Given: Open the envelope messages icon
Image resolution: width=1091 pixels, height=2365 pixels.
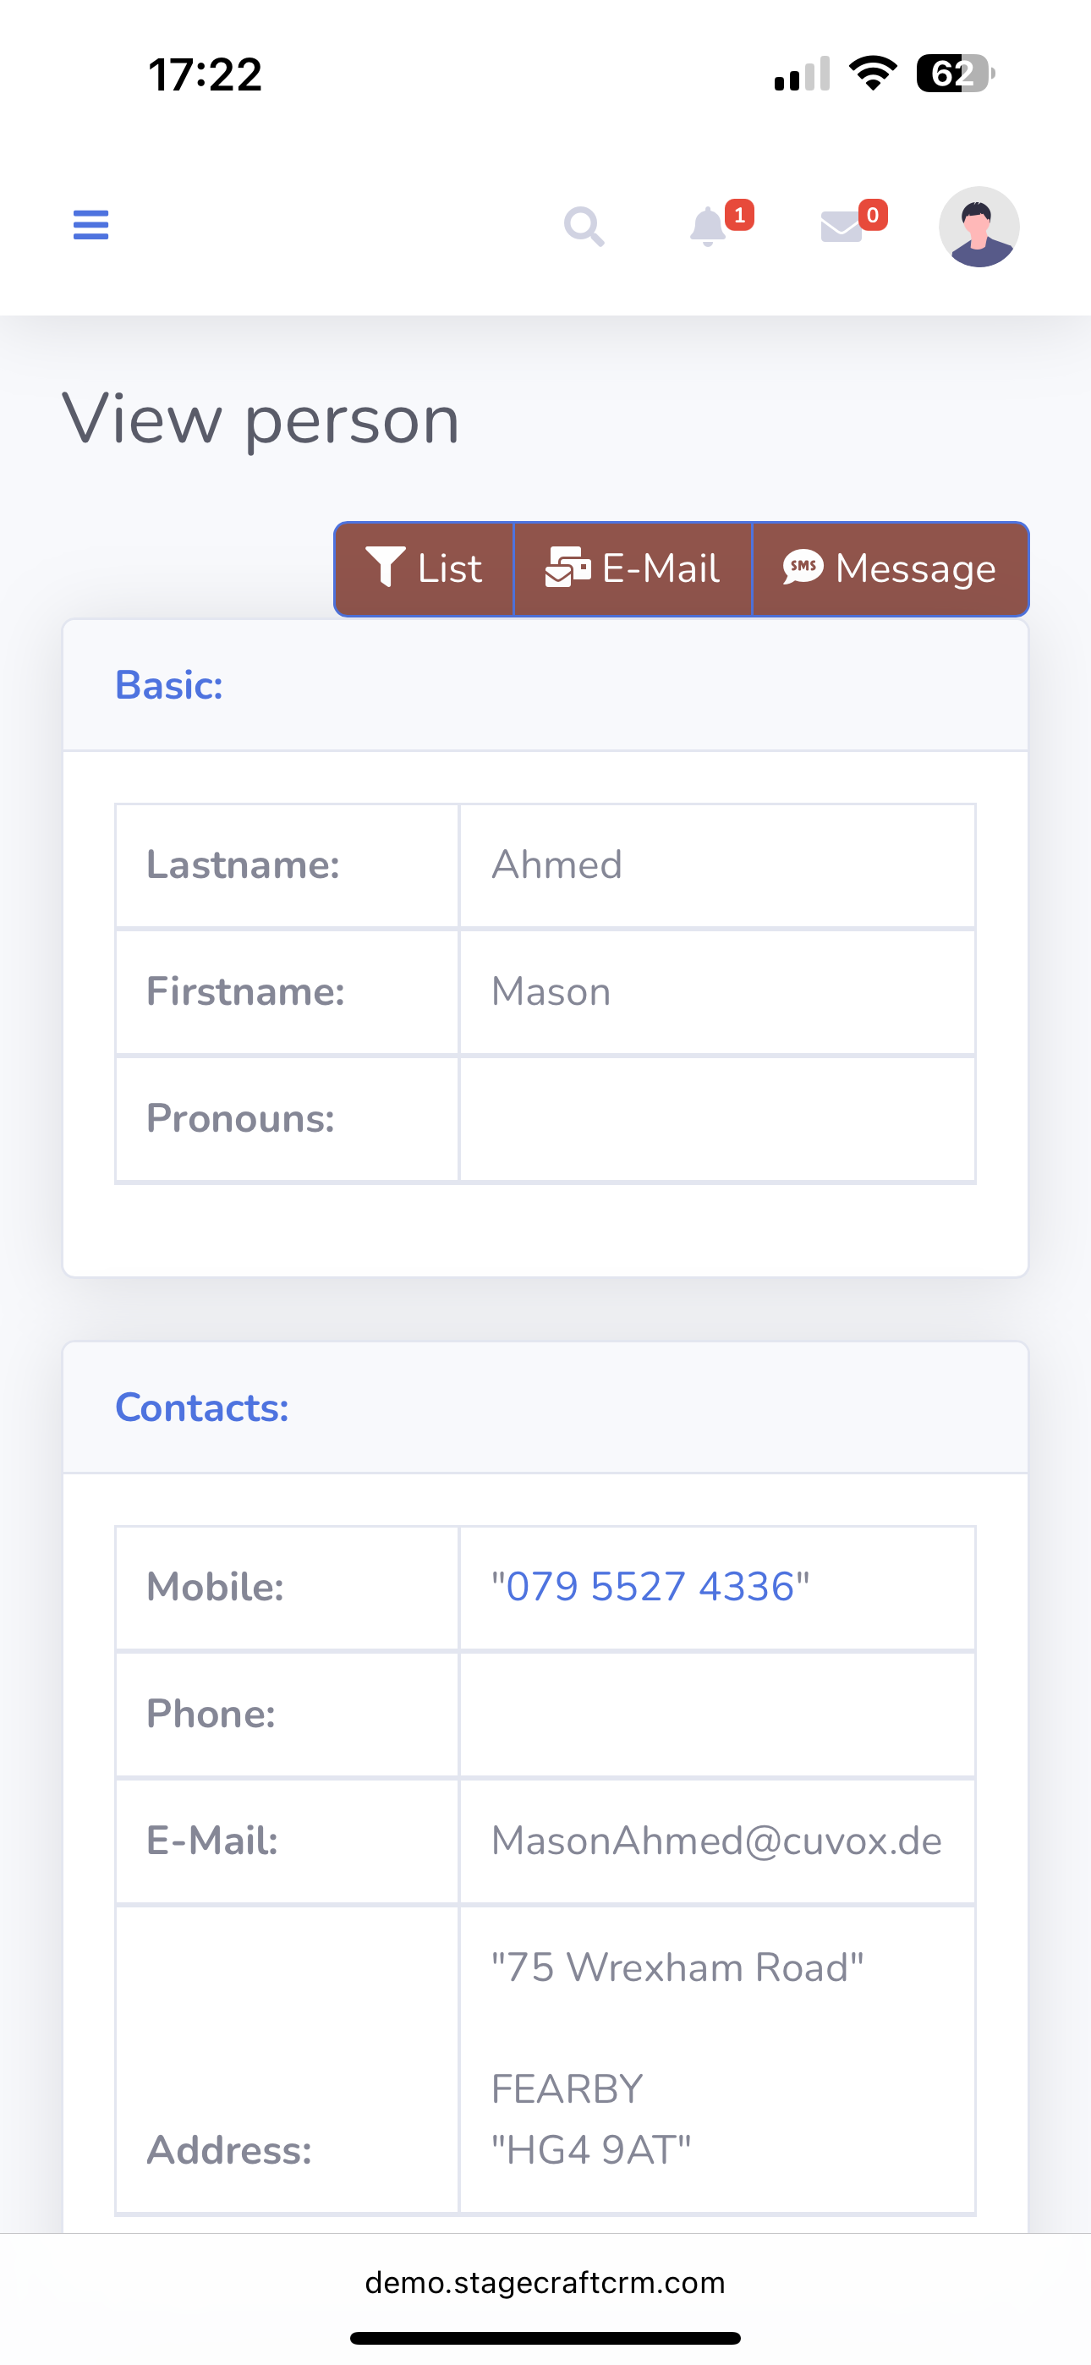Looking at the screenshot, I should [842, 227].
